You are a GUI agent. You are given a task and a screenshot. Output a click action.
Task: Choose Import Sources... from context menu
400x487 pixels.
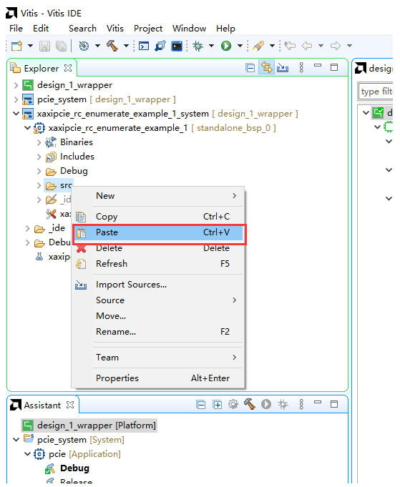(x=131, y=285)
